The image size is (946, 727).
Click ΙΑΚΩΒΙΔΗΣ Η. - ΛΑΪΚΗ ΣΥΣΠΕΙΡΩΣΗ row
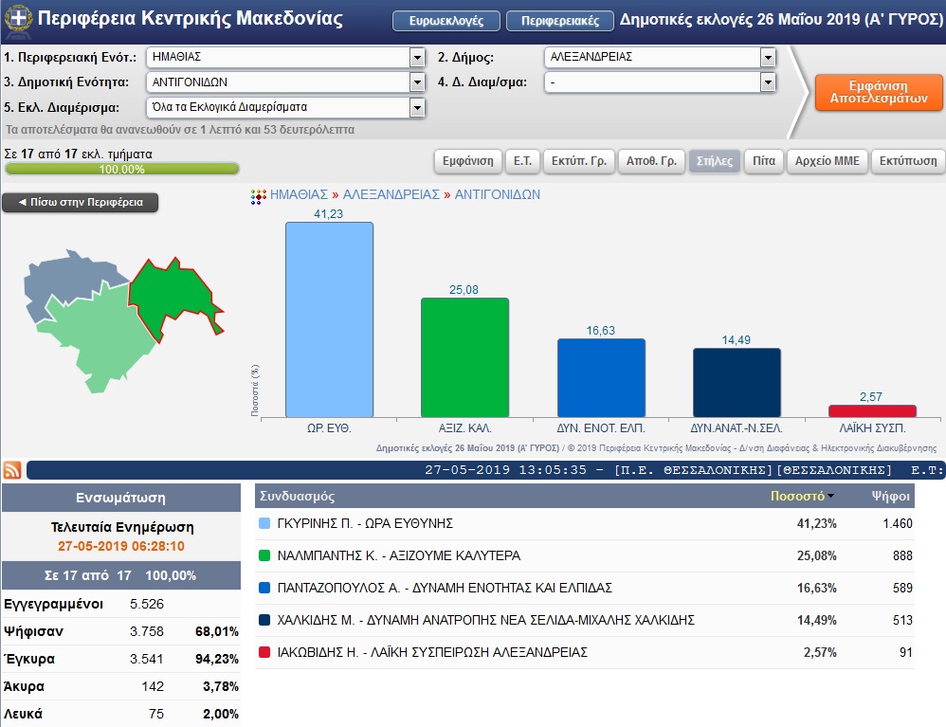[585, 653]
